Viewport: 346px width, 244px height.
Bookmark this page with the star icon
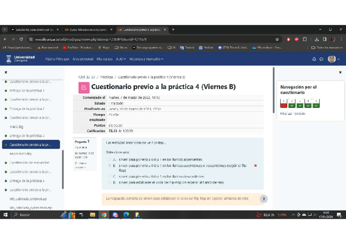click(x=277, y=40)
